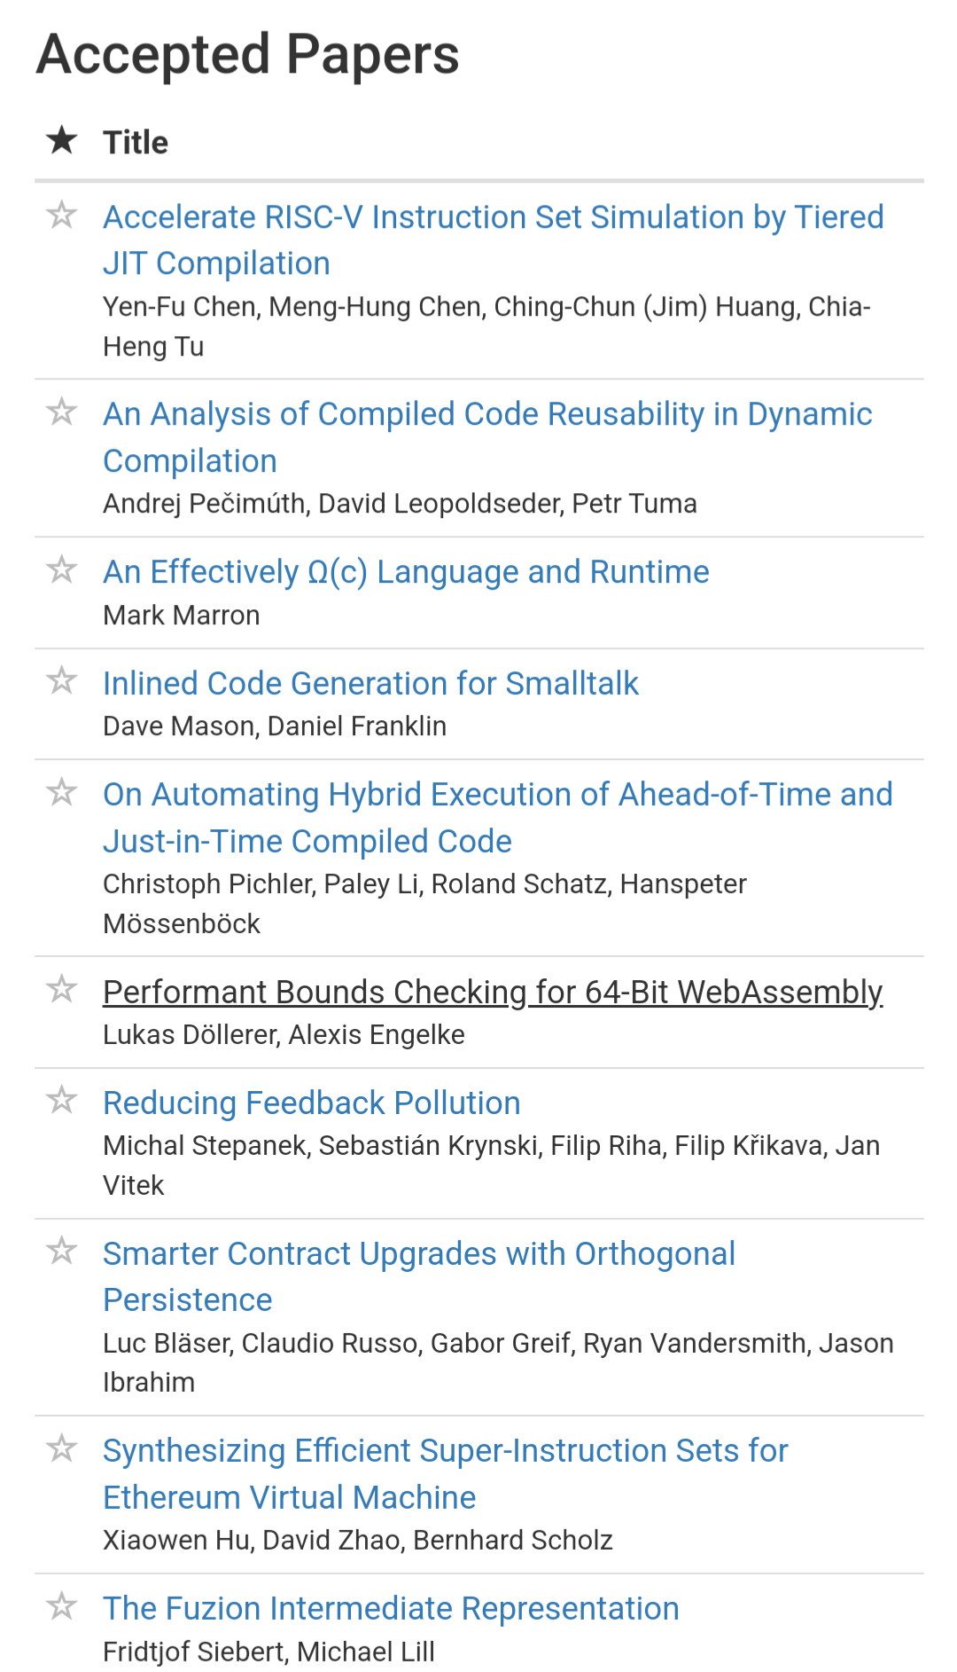957x1672 pixels.
Task: Open Accelerate RISC-V Instruction Set Simulation link
Action: [494, 240]
